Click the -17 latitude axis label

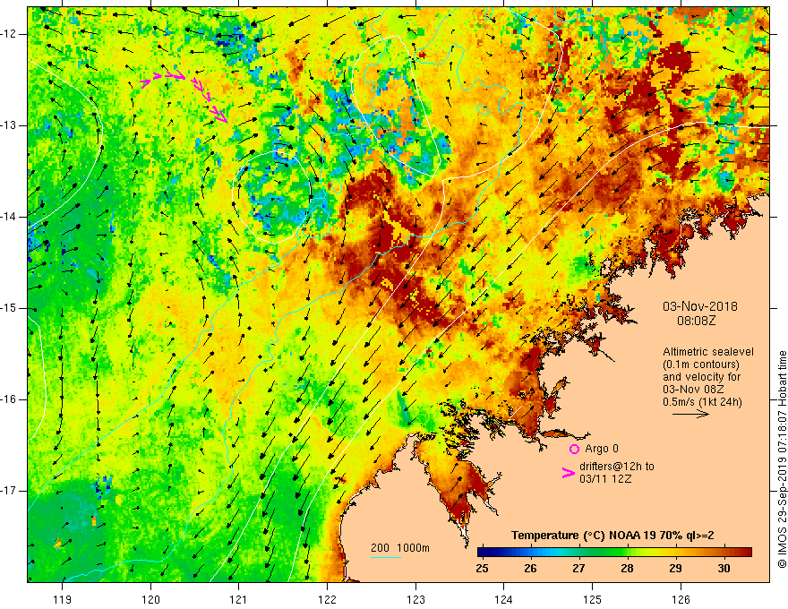click(10, 491)
